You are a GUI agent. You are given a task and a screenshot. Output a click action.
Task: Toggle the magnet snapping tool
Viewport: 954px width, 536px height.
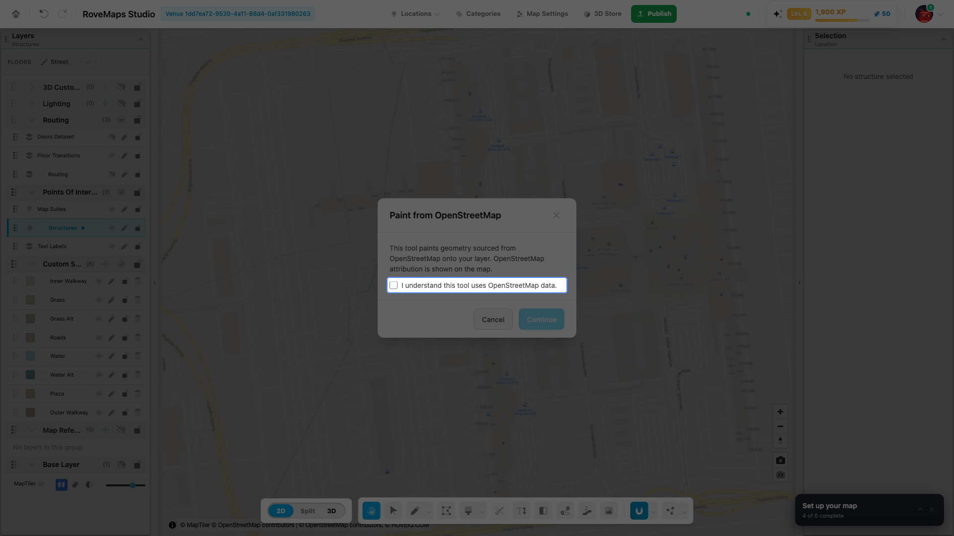pos(639,511)
